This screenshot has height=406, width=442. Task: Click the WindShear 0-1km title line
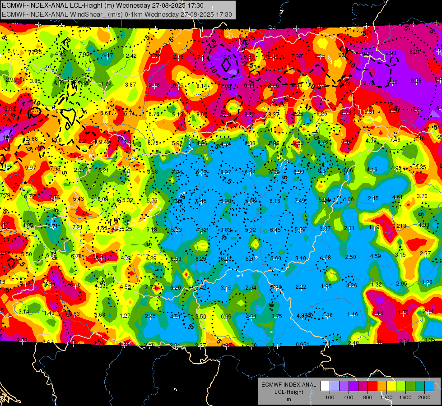point(116,14)
